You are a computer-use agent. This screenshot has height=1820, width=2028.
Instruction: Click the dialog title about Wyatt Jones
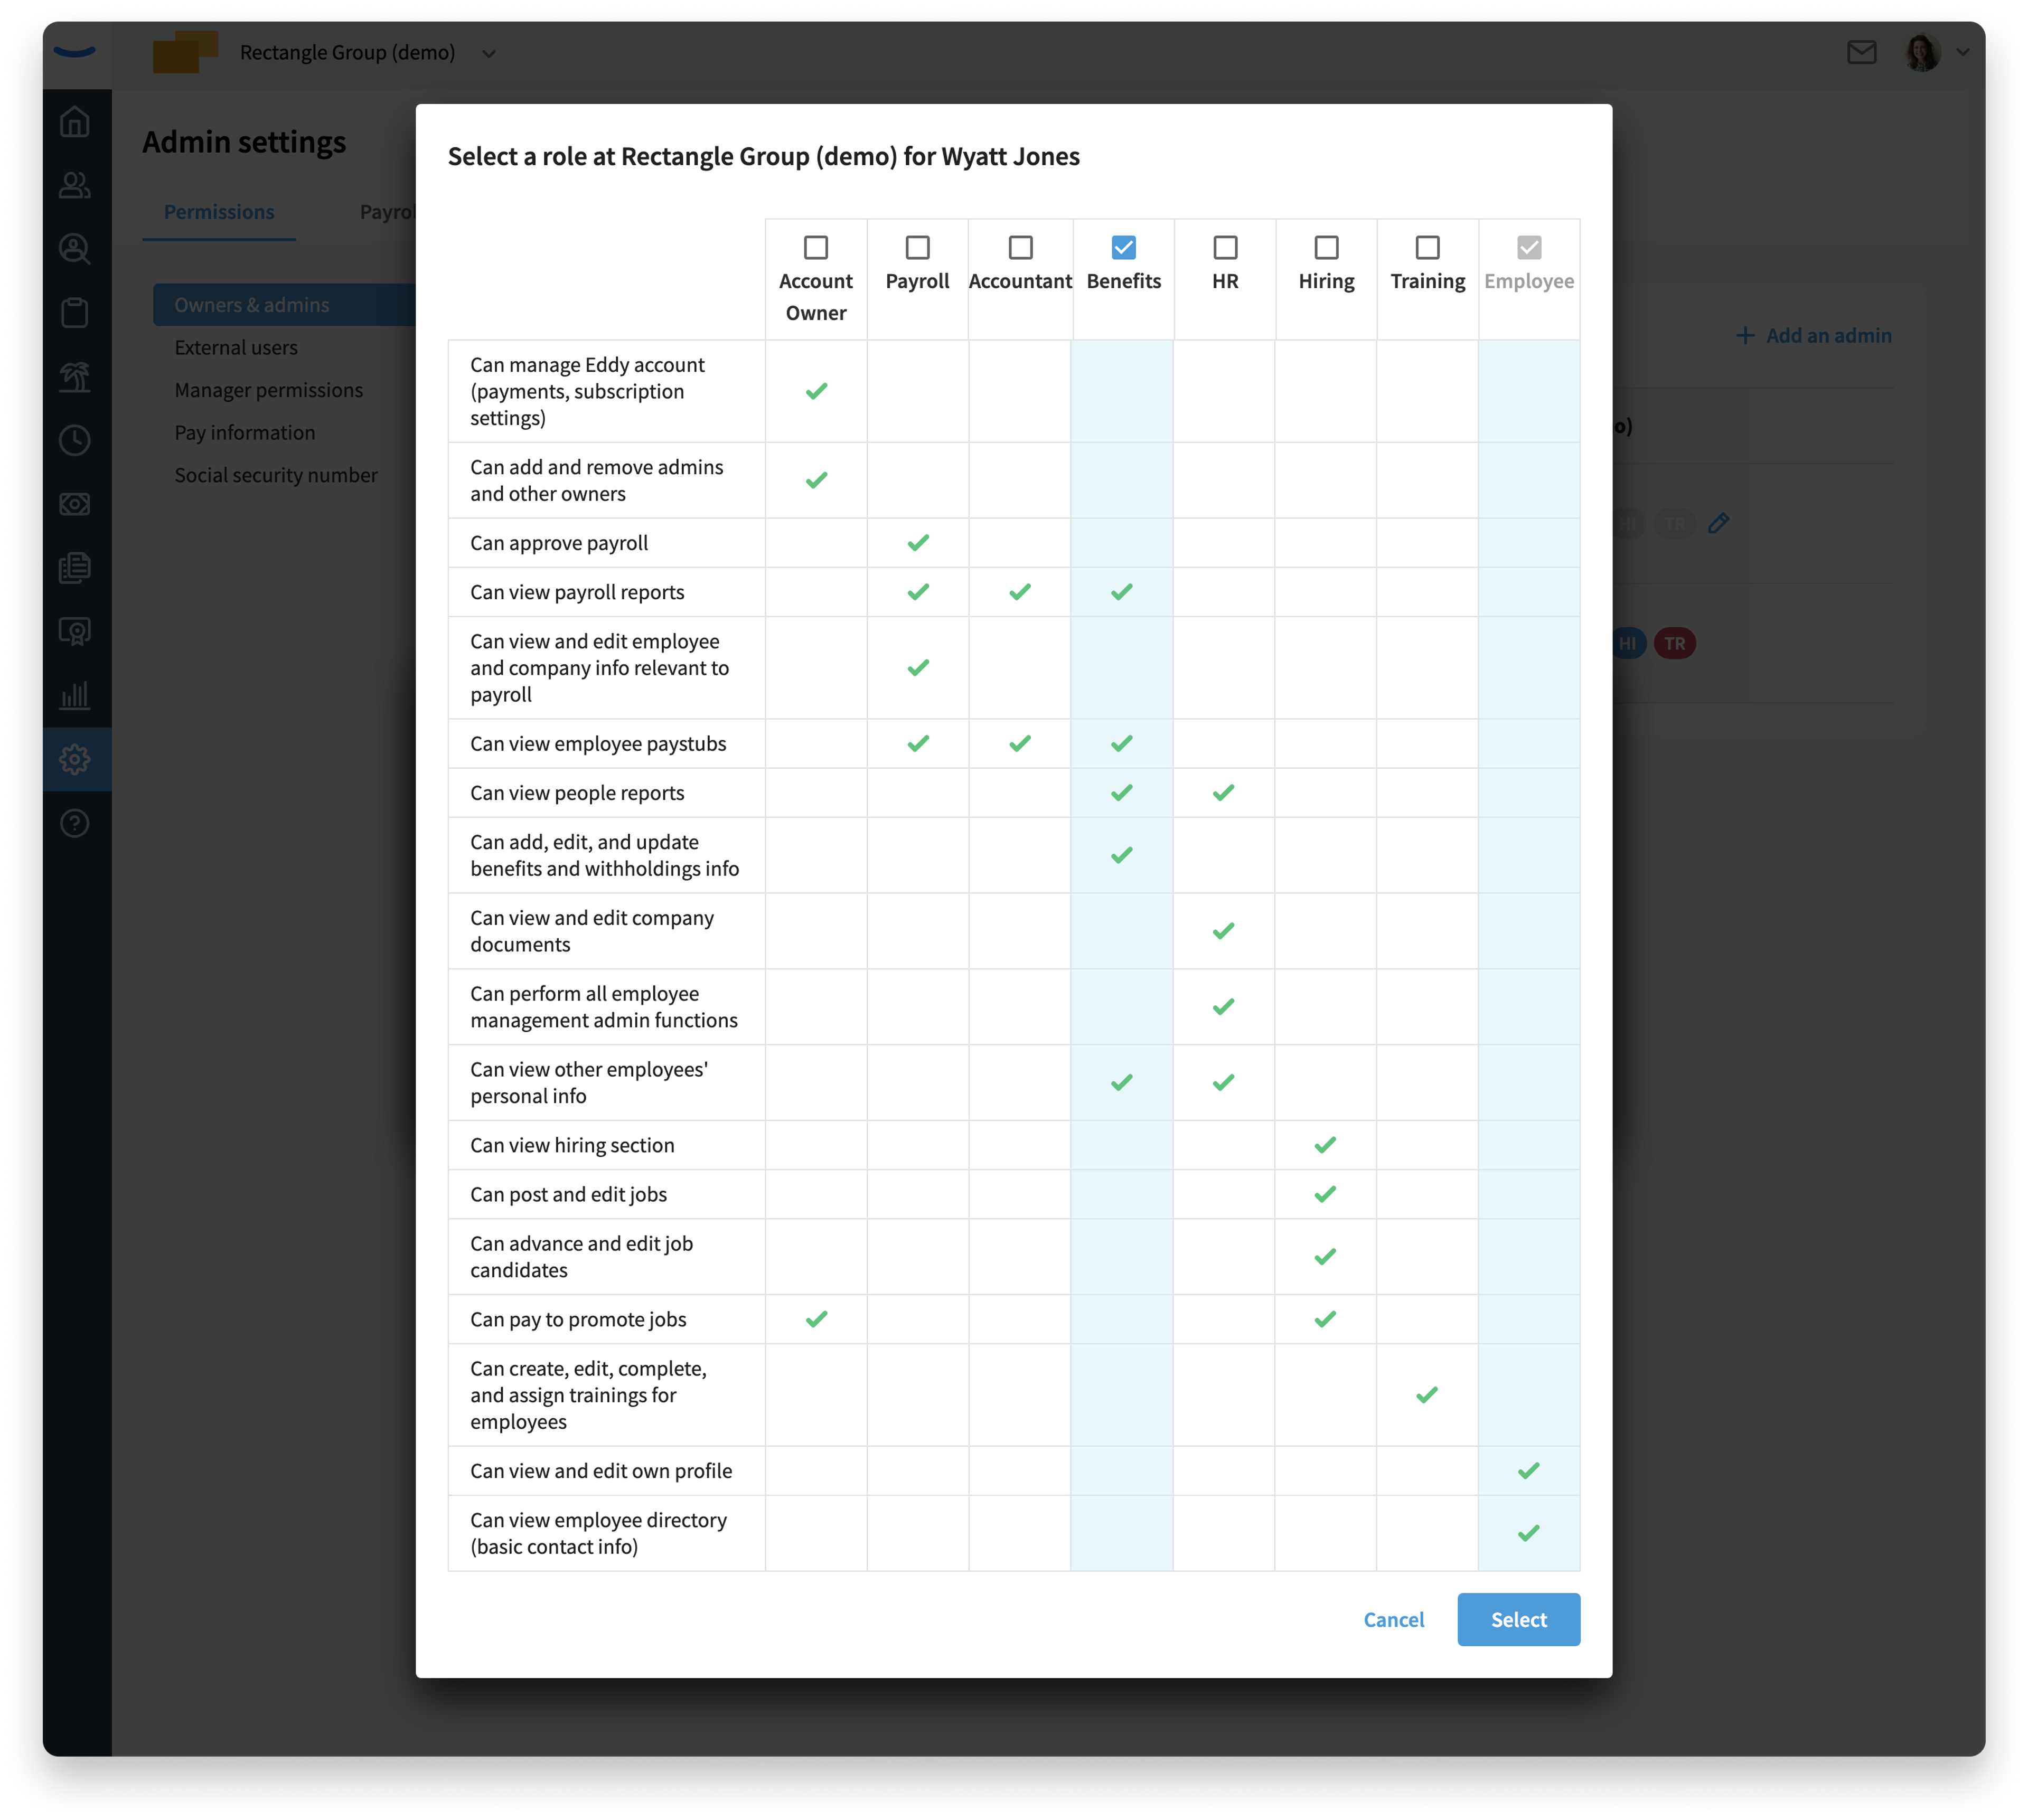(x=764, y=156)
